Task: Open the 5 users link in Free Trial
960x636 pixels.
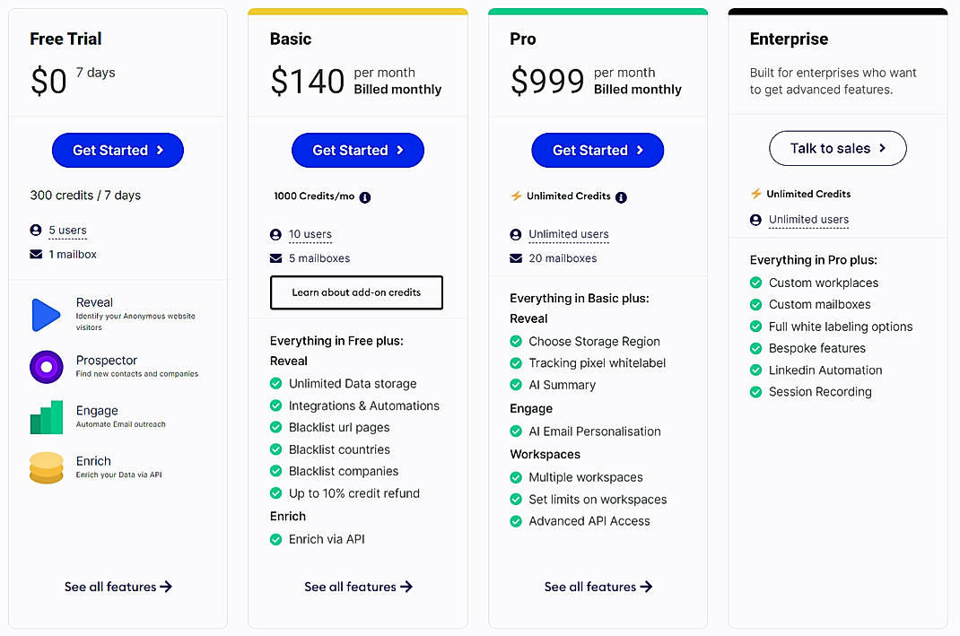Action: [67, 231]
